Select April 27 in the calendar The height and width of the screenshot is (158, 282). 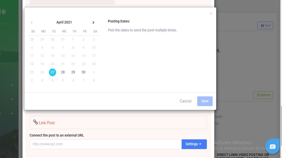[52, 72]
